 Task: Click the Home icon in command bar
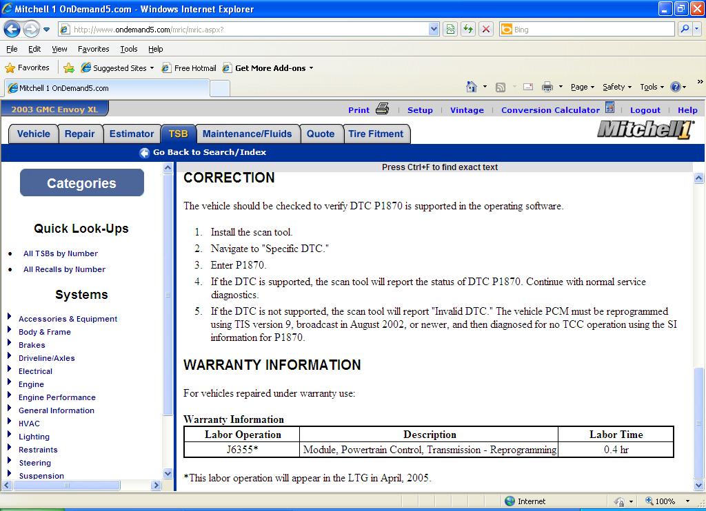(471, 86)
